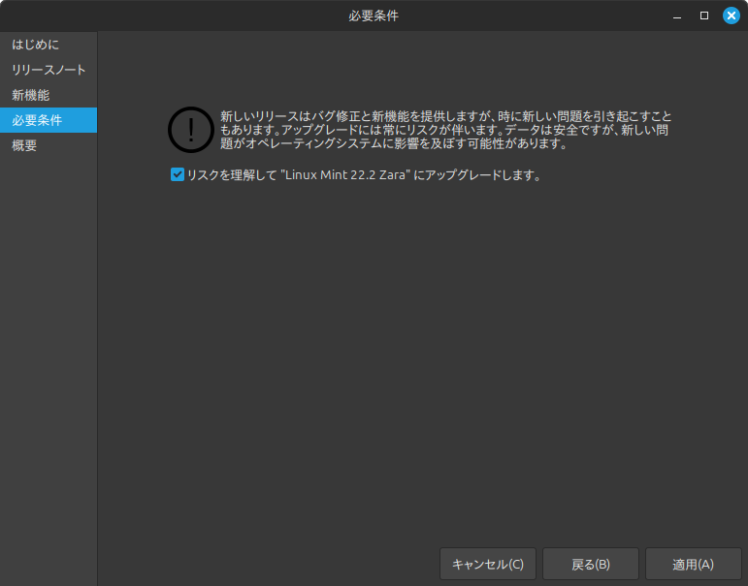The width and height of the screenshot is (748, 586).
Task: Click the warning paragraph about upgrade risks
Action: pos(444,129)
